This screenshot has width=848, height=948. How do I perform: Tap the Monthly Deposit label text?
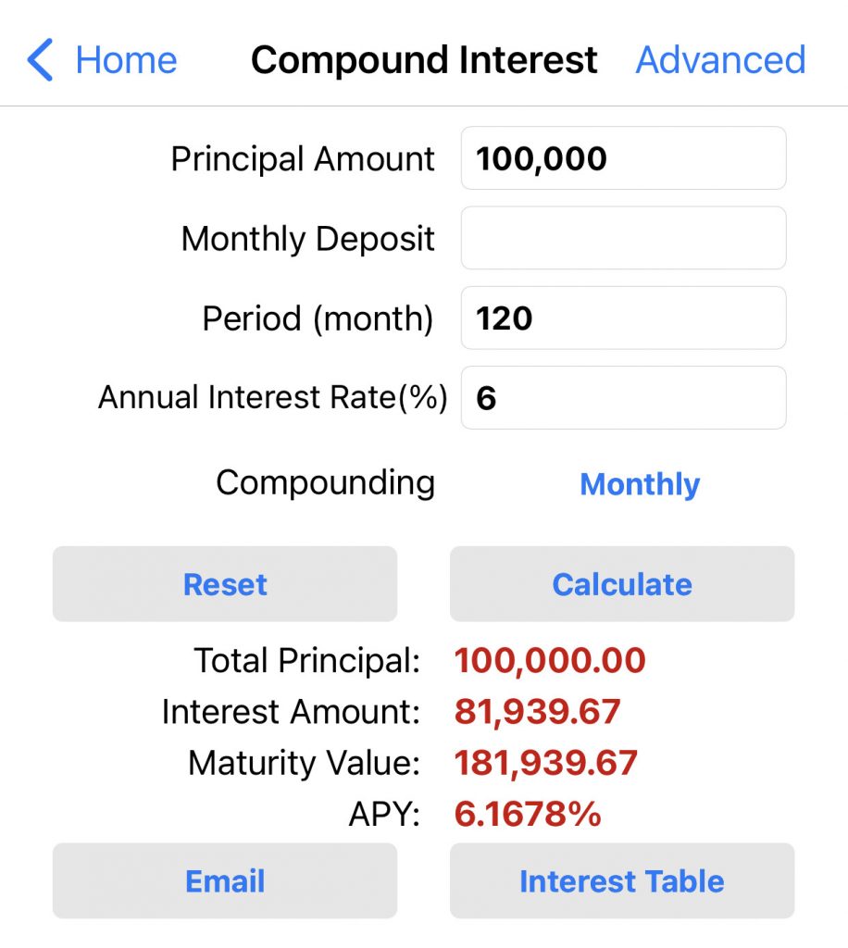click(x=308, y=239)
